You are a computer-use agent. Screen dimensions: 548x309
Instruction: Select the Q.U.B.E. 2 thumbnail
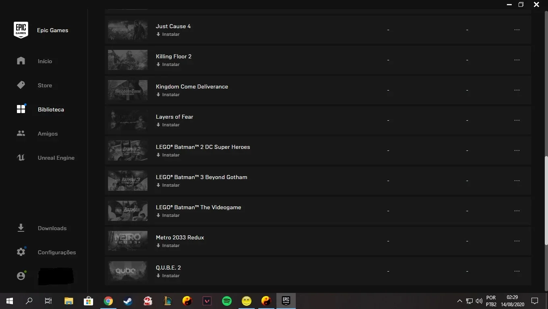click(128, 271)
